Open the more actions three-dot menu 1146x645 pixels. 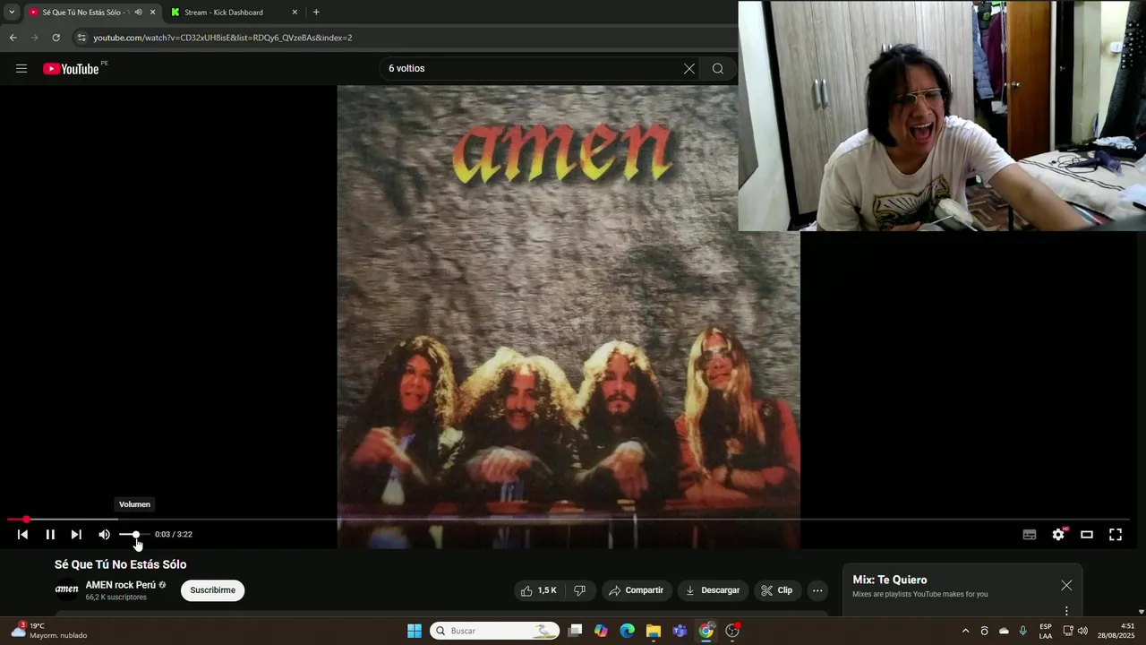(817, 590)
